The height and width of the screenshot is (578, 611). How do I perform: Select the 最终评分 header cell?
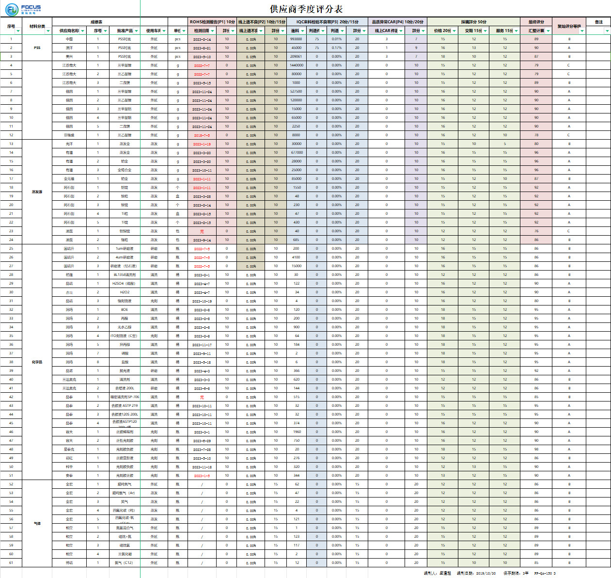pos(536,22)
